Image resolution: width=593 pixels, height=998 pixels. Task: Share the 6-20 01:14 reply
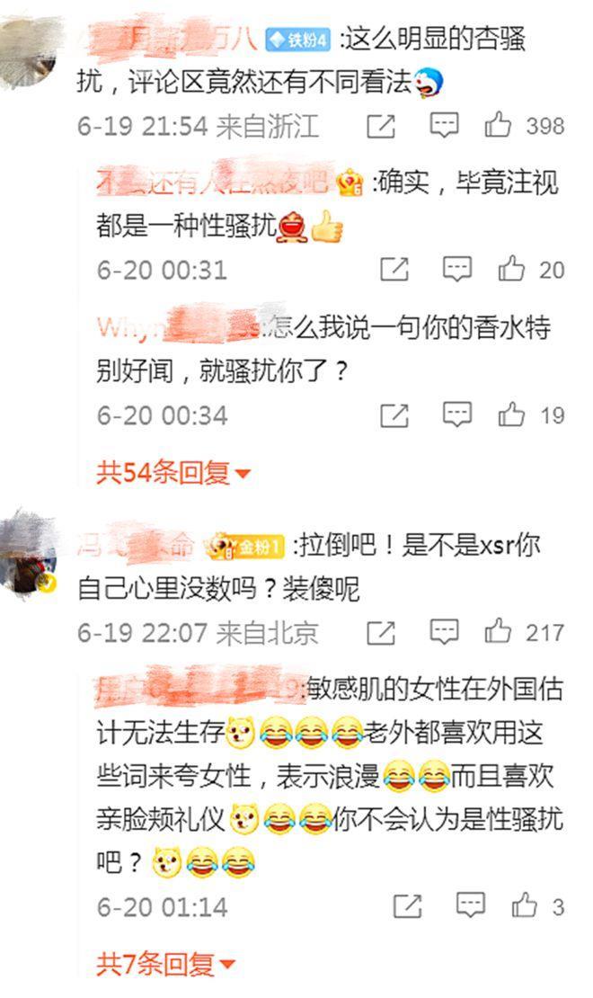(408, 905)
